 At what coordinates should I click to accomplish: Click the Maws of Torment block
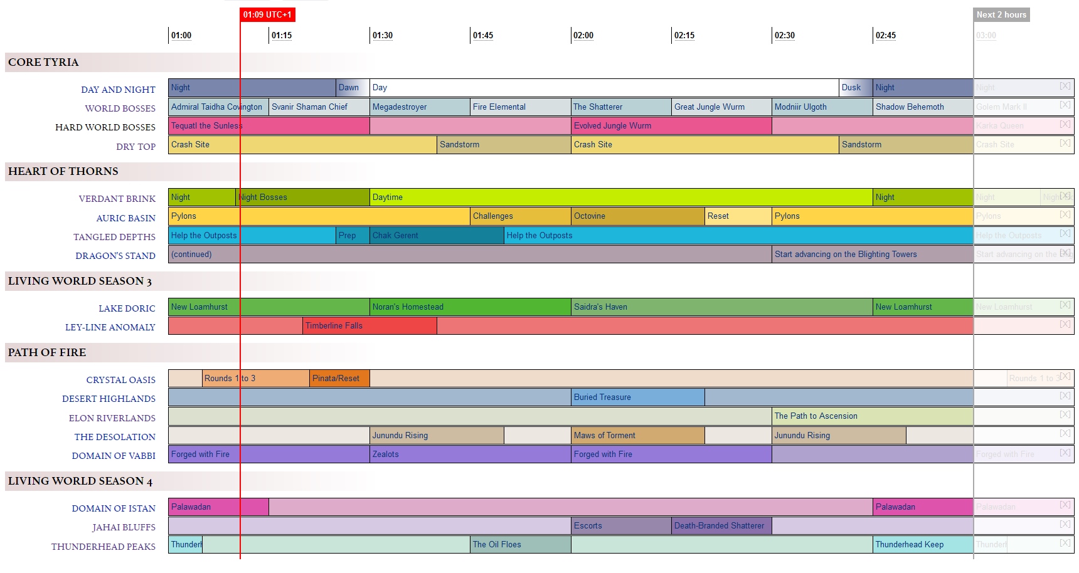click(x=638, y=435)
